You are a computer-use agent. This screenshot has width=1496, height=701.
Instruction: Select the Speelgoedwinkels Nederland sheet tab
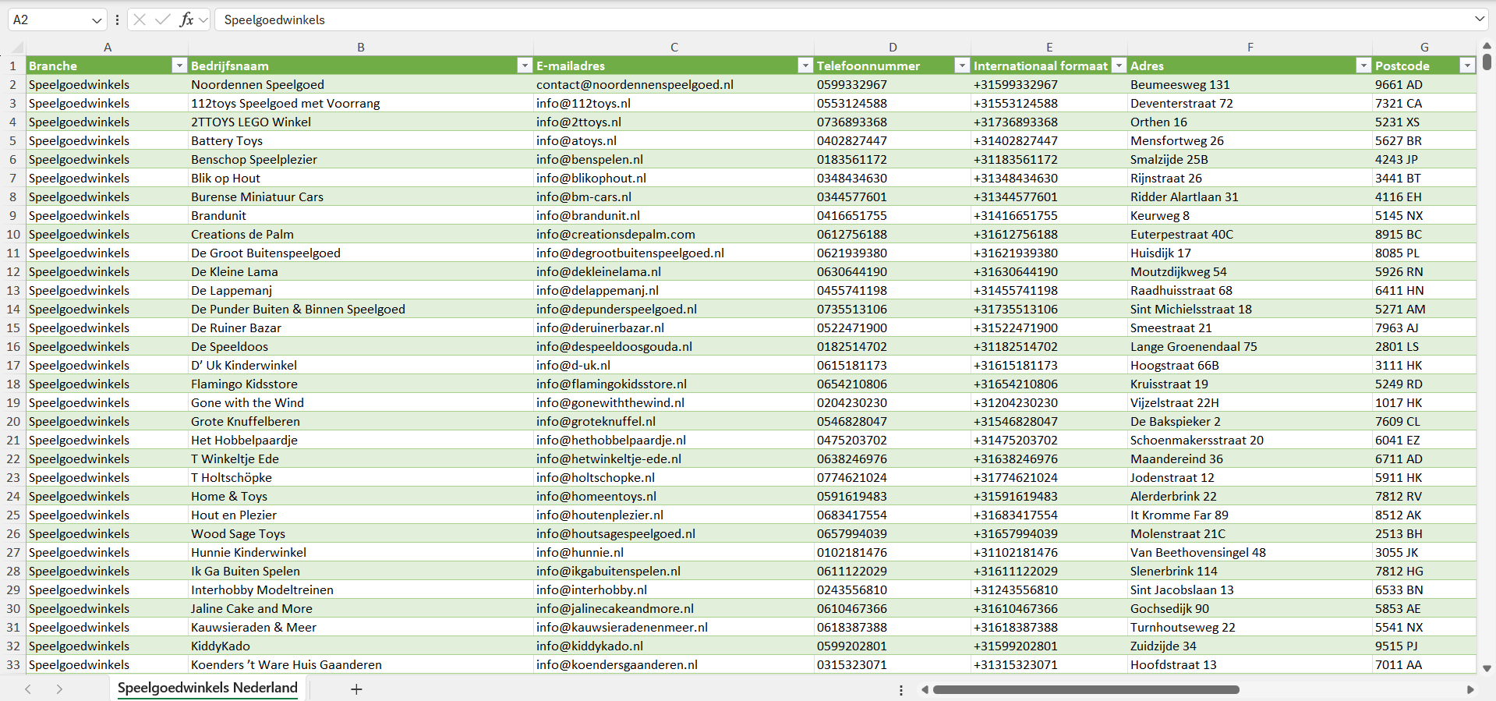pos(207,688)
